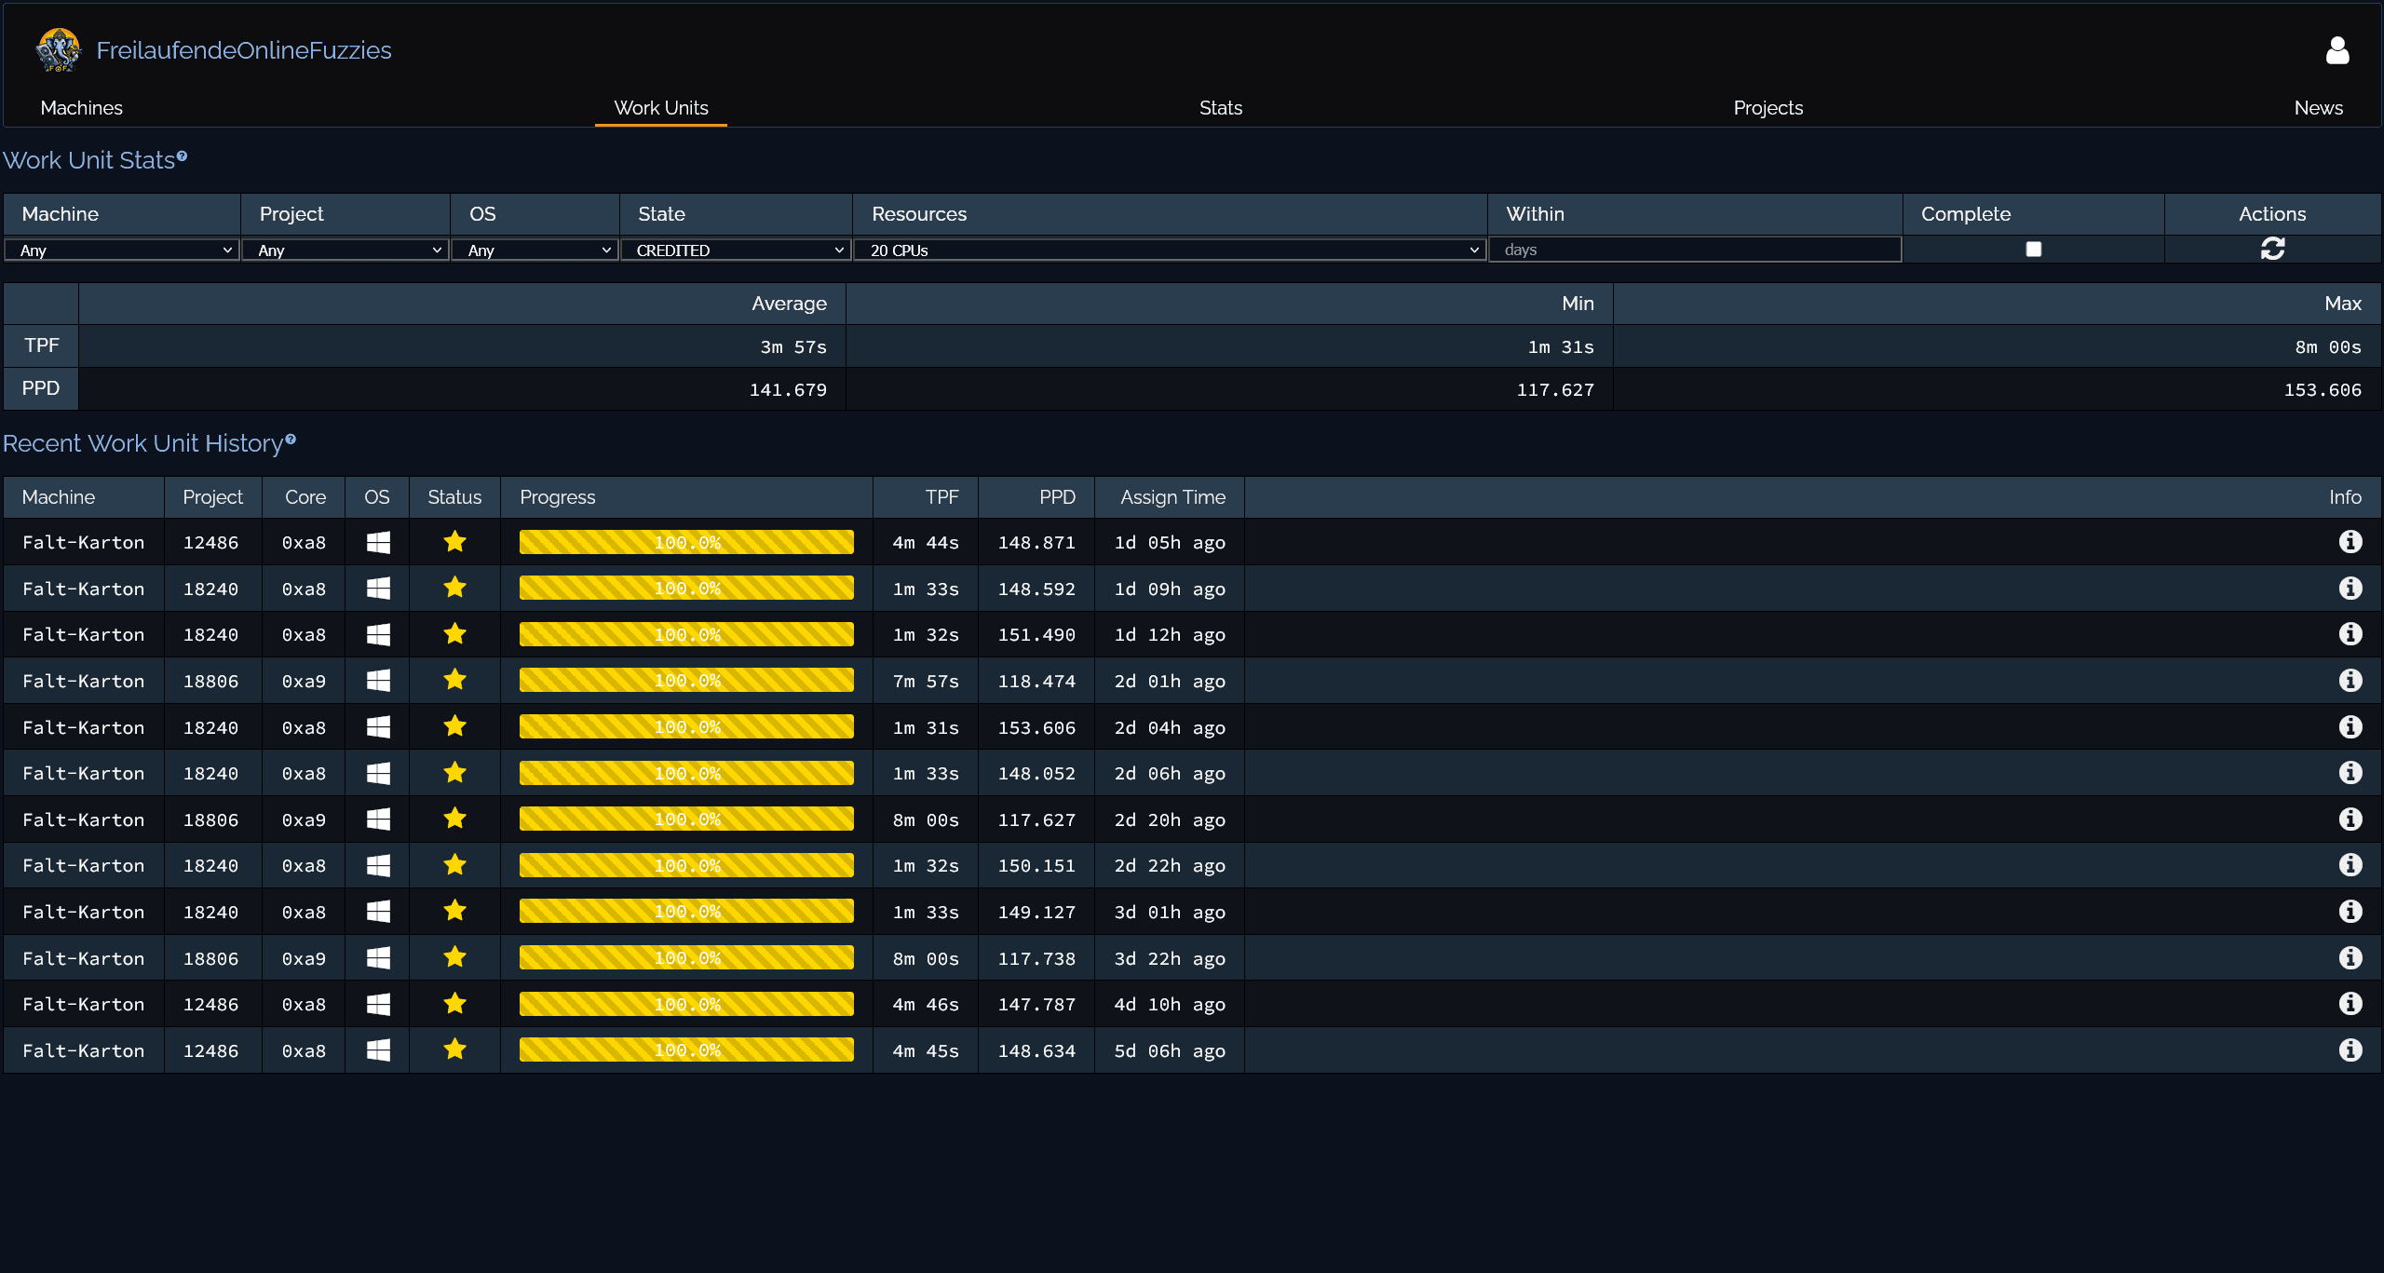The height and width of the screenshot is (1273, 2384).
Task: Expand the Machine filter dropdown
Action: [x=122, y=250]
